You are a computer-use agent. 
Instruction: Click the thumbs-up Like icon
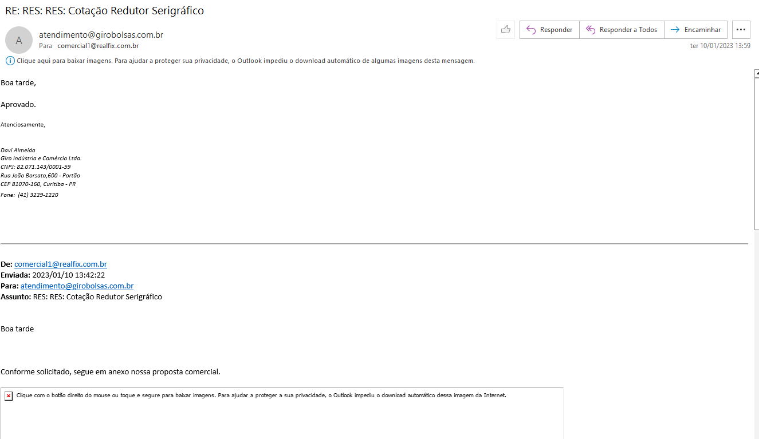click(505, 30)
